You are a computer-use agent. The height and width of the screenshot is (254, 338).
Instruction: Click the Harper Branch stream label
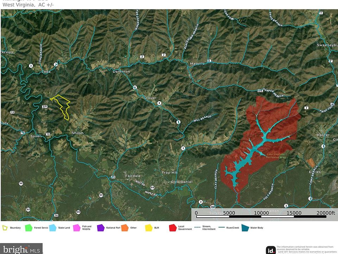(x=274, y=93)
